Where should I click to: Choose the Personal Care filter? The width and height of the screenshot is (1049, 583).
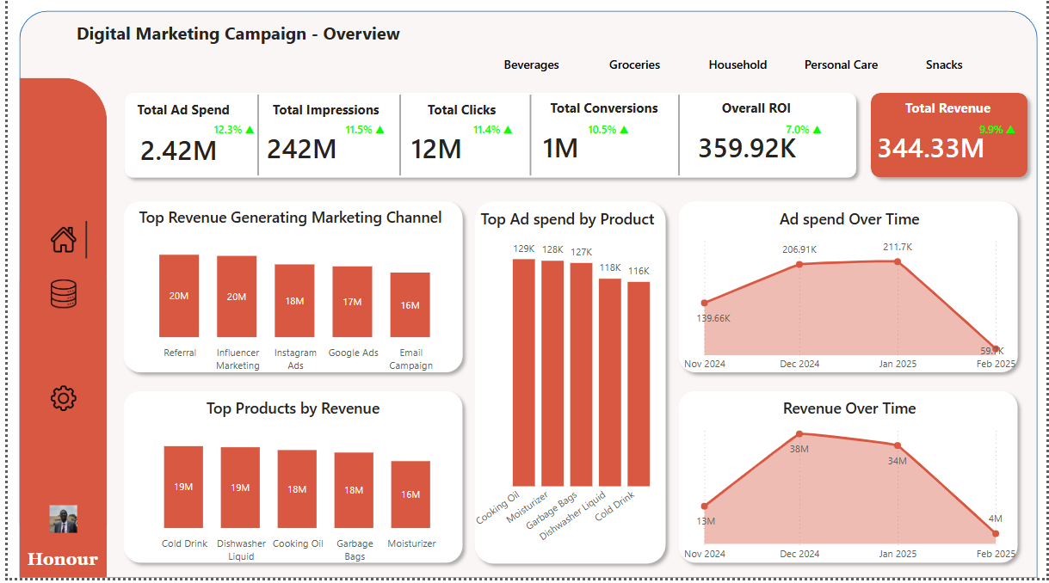(841, 64)
